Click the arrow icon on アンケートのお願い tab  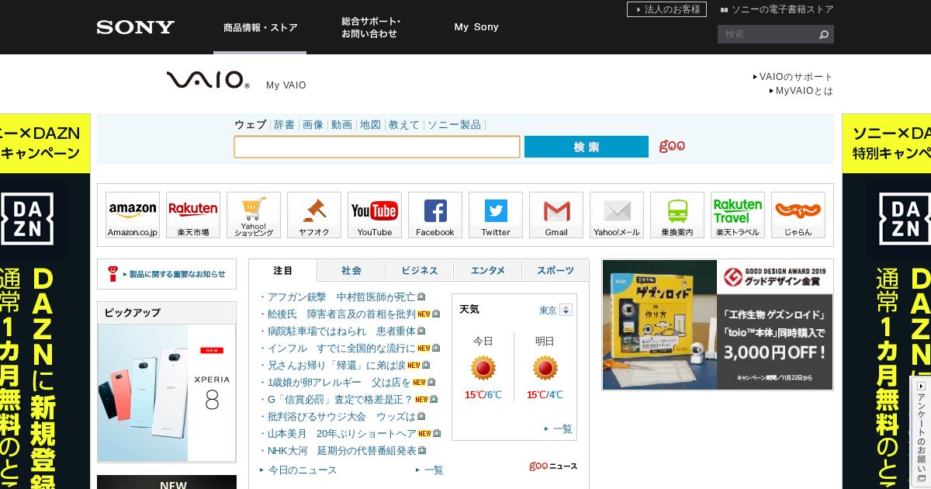(922, 386)
